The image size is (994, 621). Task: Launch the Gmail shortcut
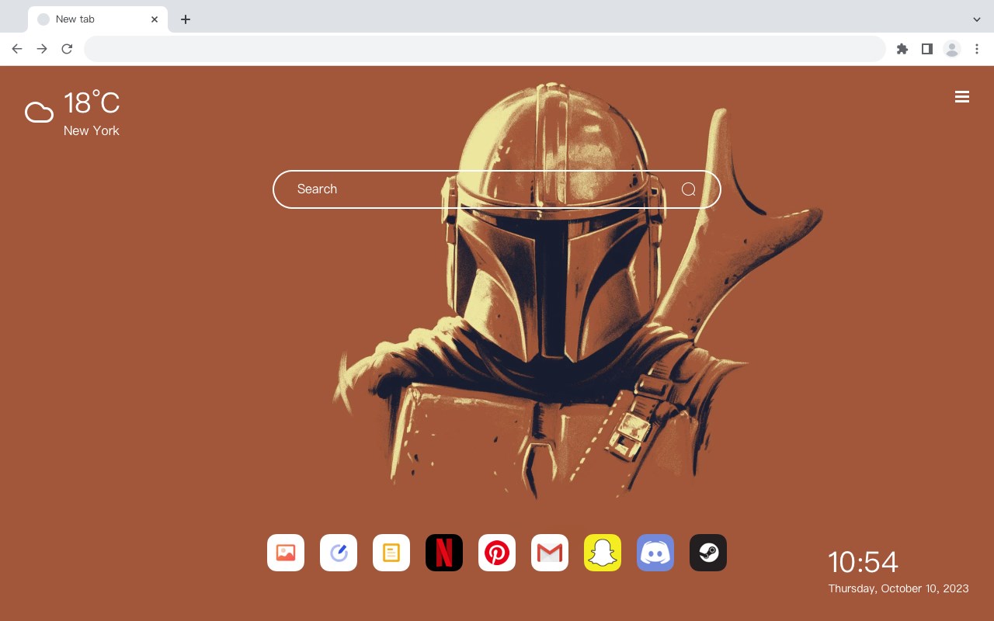click(x=550, y=553)
